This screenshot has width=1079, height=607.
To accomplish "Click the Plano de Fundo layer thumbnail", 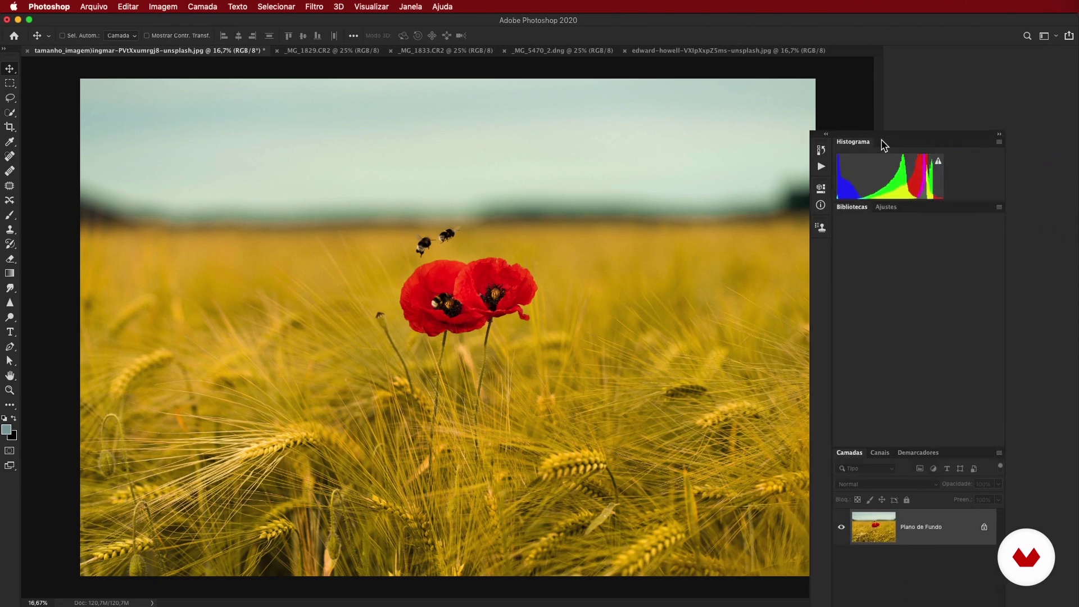I will [x=873, y=527].
